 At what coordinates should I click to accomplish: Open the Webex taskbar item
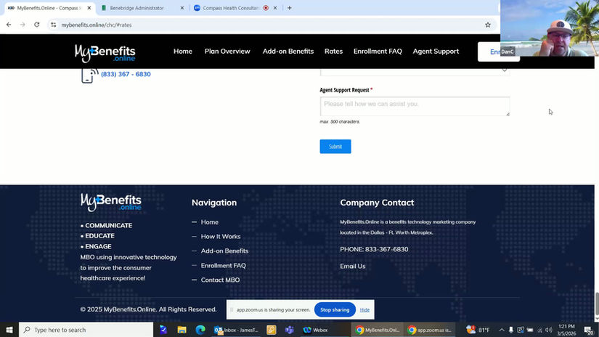coord(316,330)
